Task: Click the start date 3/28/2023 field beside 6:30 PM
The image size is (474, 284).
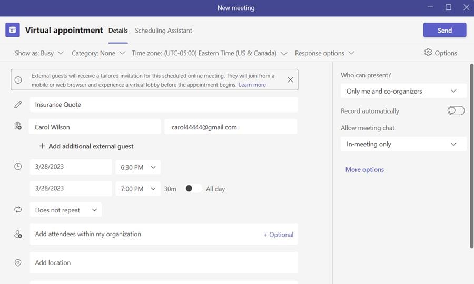Action: click(x=71, y=167)
